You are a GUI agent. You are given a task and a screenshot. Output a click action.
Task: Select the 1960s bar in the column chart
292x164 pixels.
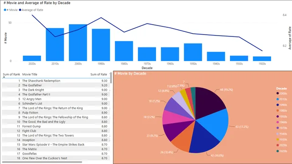170,54
